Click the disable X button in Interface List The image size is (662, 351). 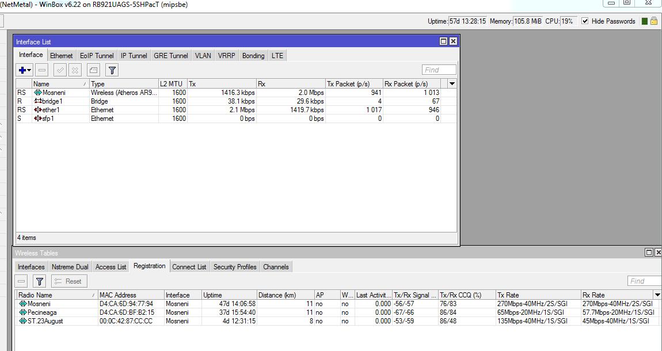pyautogui.click(x=75, y=70)
